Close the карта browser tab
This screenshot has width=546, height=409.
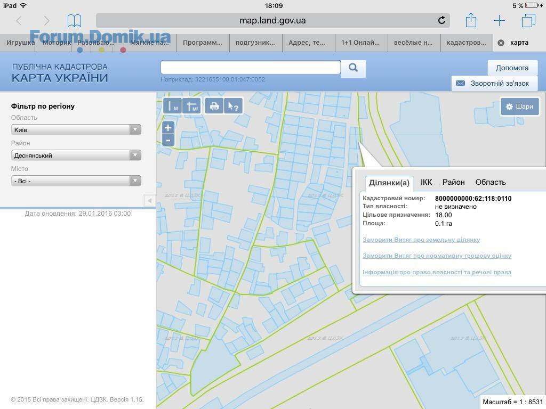[501, 43]
